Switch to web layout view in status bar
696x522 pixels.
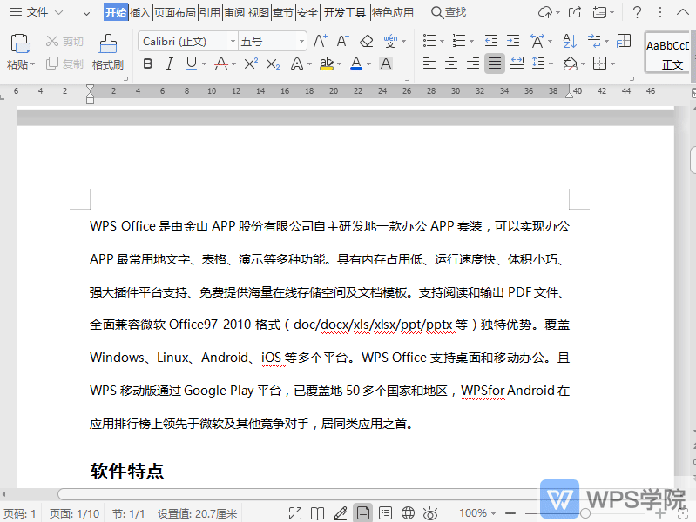point(407,513)
